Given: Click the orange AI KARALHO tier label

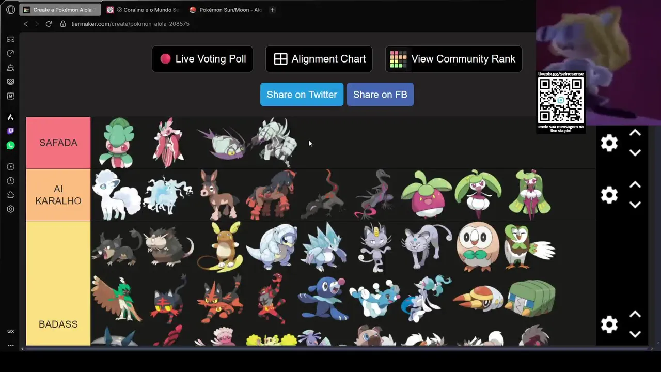Looking at the screenshot, I should (x=58, y=195).
